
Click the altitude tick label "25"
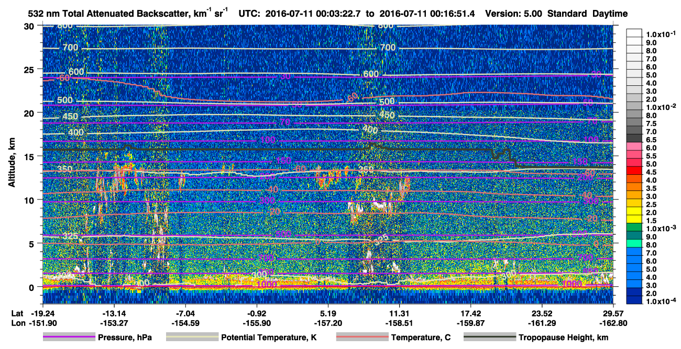pos(30,70)
